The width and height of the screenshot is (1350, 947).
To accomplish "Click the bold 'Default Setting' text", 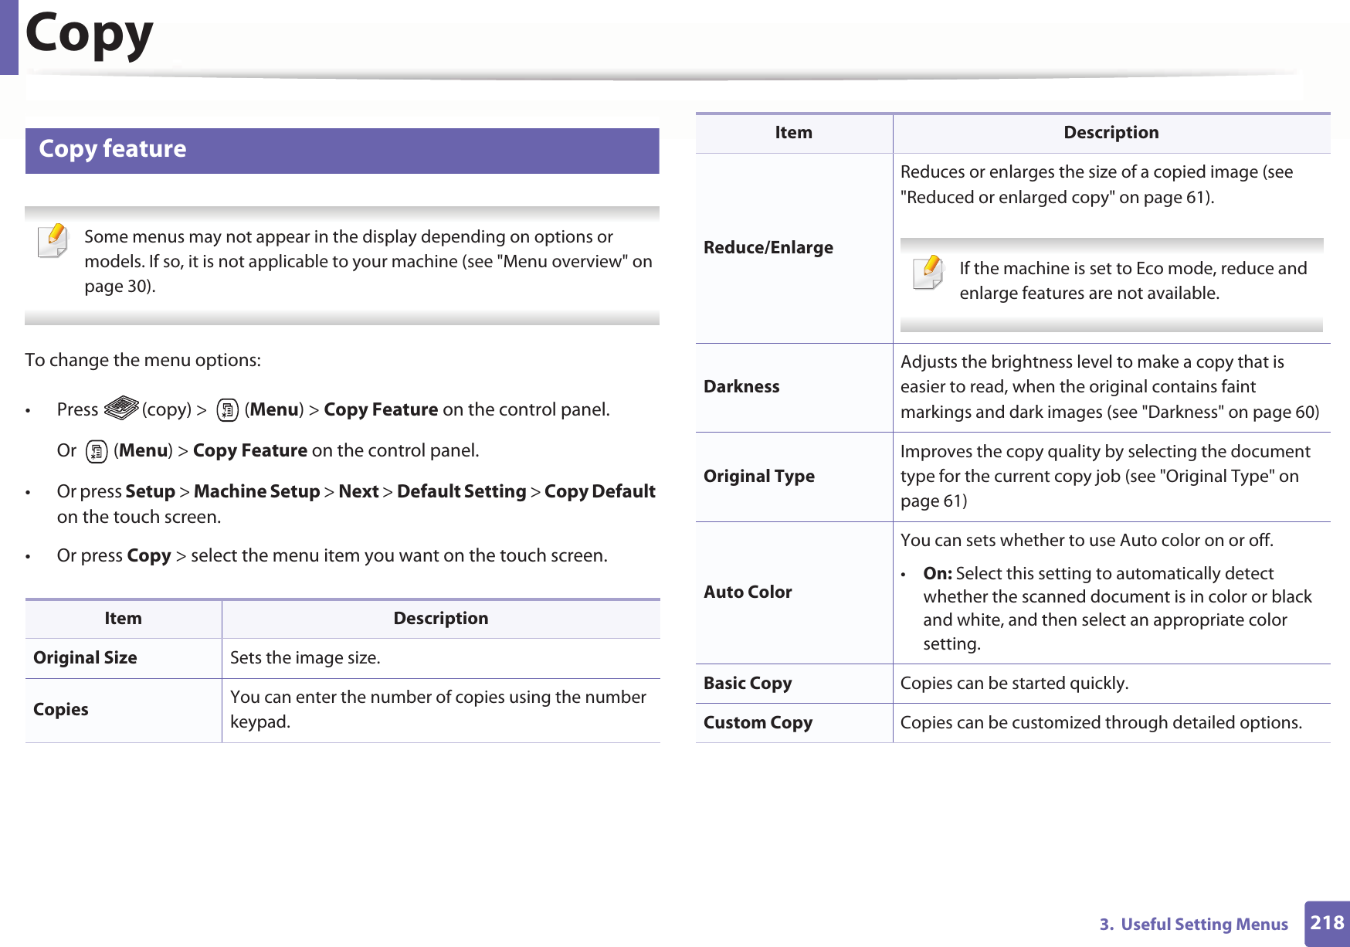I will coord(462,491).
